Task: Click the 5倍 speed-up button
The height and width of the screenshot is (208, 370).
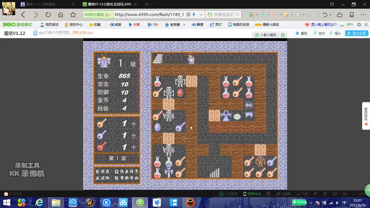Action: [x=153, y=25]
